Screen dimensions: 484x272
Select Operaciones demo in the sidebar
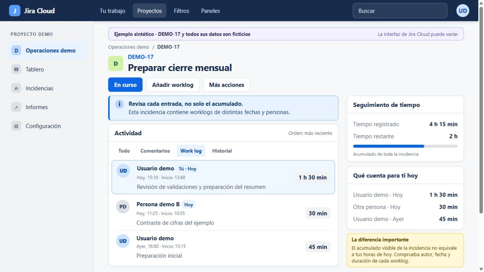[x=47, y=50]
